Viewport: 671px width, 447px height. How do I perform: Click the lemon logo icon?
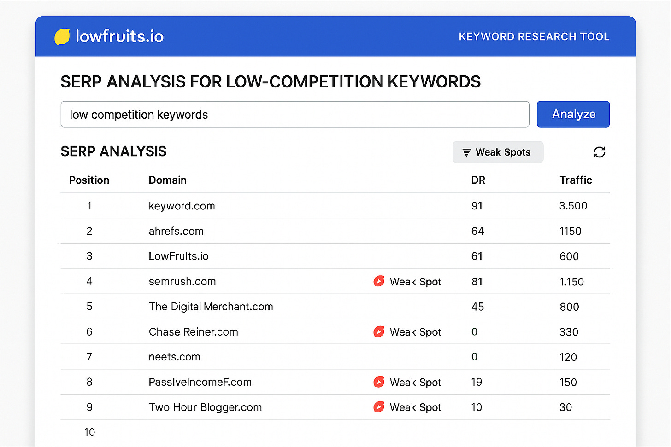pyautogui.click(x=63, y=36)
